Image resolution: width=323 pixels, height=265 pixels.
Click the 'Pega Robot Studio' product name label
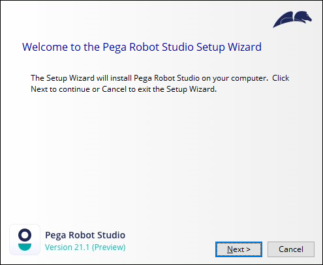point(85,235)
